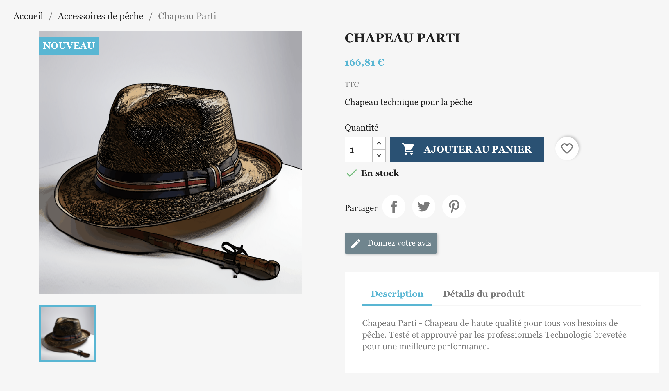669x391 pixels.
Task: Increase quantity with up arrow
Action: click(x=379, y=143)
